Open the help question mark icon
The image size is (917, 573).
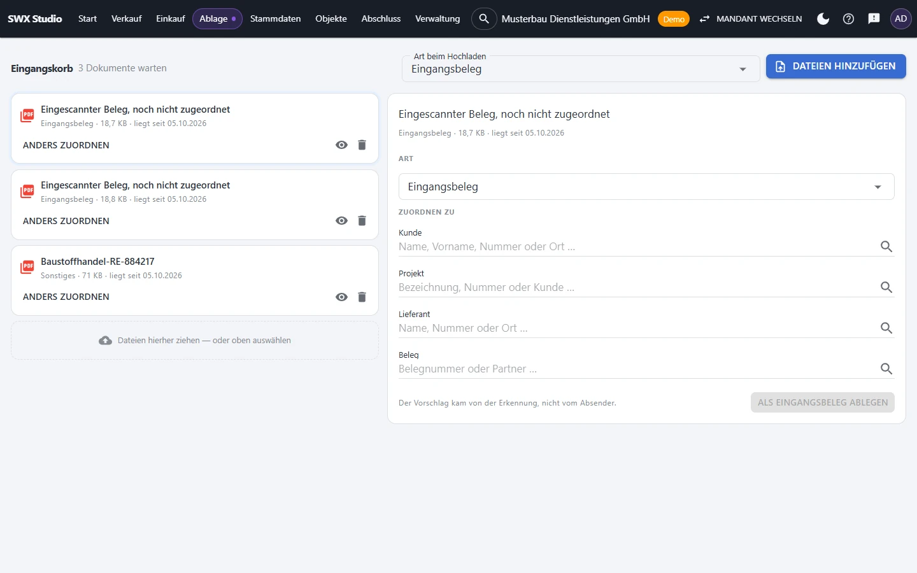848,19
